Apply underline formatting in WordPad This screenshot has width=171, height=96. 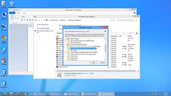pyautogui.click(x=27, y=20)
